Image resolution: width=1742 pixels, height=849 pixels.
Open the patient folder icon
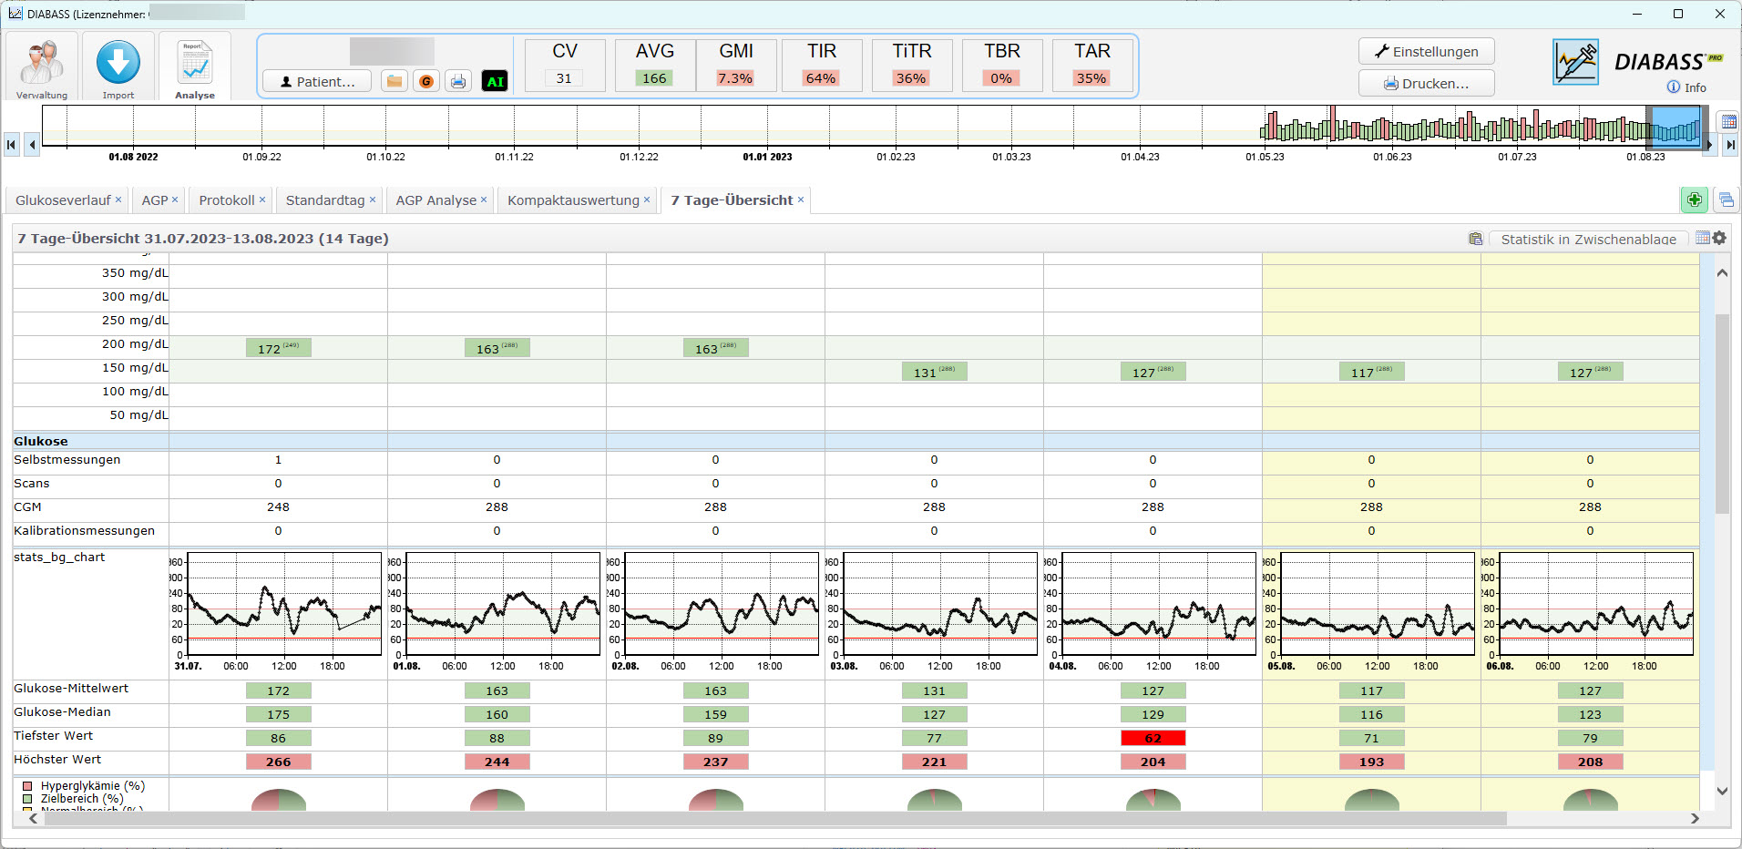[395, 81]
